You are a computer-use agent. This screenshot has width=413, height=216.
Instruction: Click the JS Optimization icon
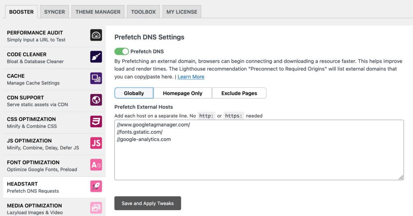96,143
